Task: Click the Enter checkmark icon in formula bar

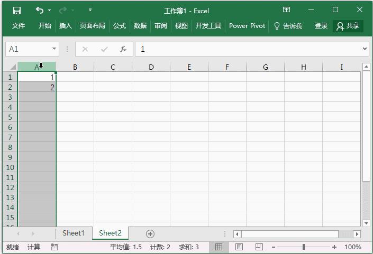Action: pyautogui.click(x=104, y=49)
